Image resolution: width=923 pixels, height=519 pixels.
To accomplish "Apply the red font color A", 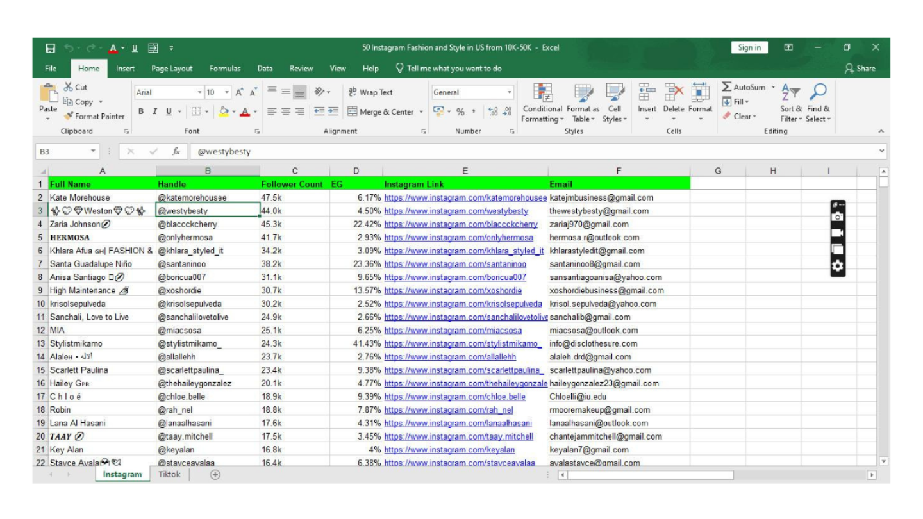I will pyautogui.click(x=245, y=111).
